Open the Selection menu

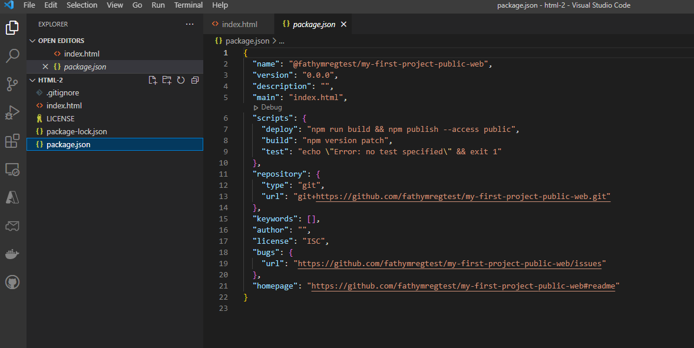coord(82,5)
